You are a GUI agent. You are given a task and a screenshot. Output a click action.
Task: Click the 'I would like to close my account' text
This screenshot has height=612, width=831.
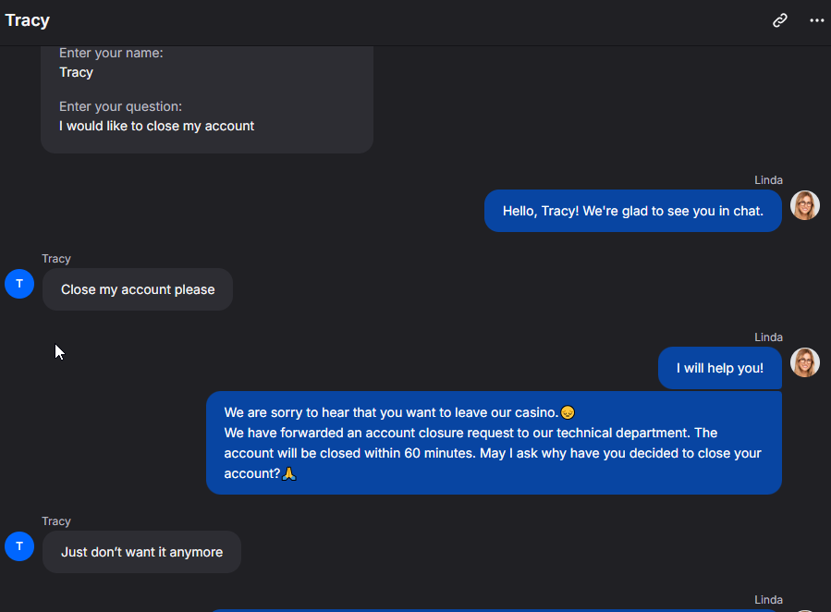pos(156,126)
